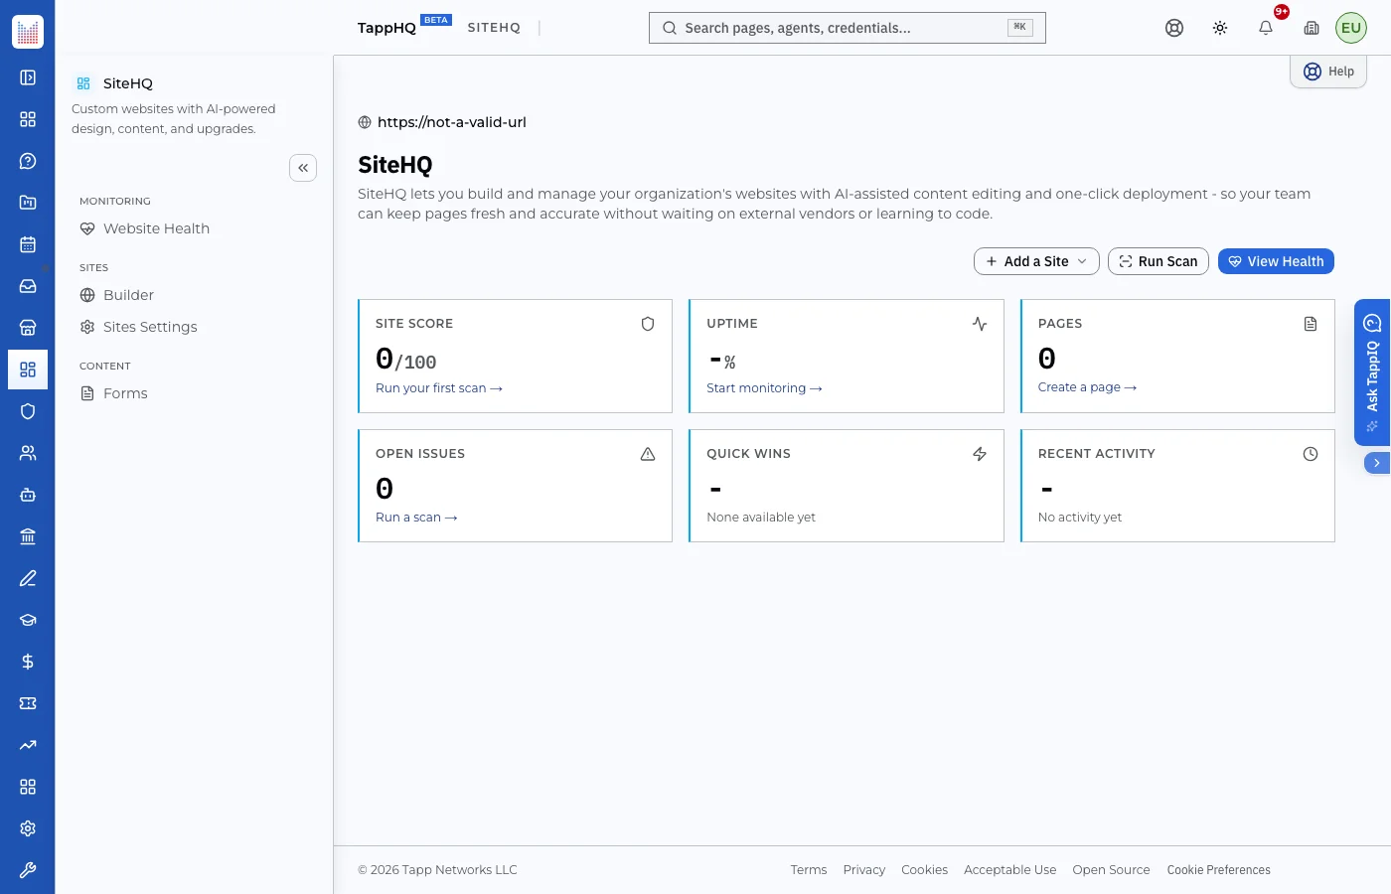This screenshot has width=1391, height=894.
Task: Open the robot agents icon in the left rail
Action: point(28,495)
